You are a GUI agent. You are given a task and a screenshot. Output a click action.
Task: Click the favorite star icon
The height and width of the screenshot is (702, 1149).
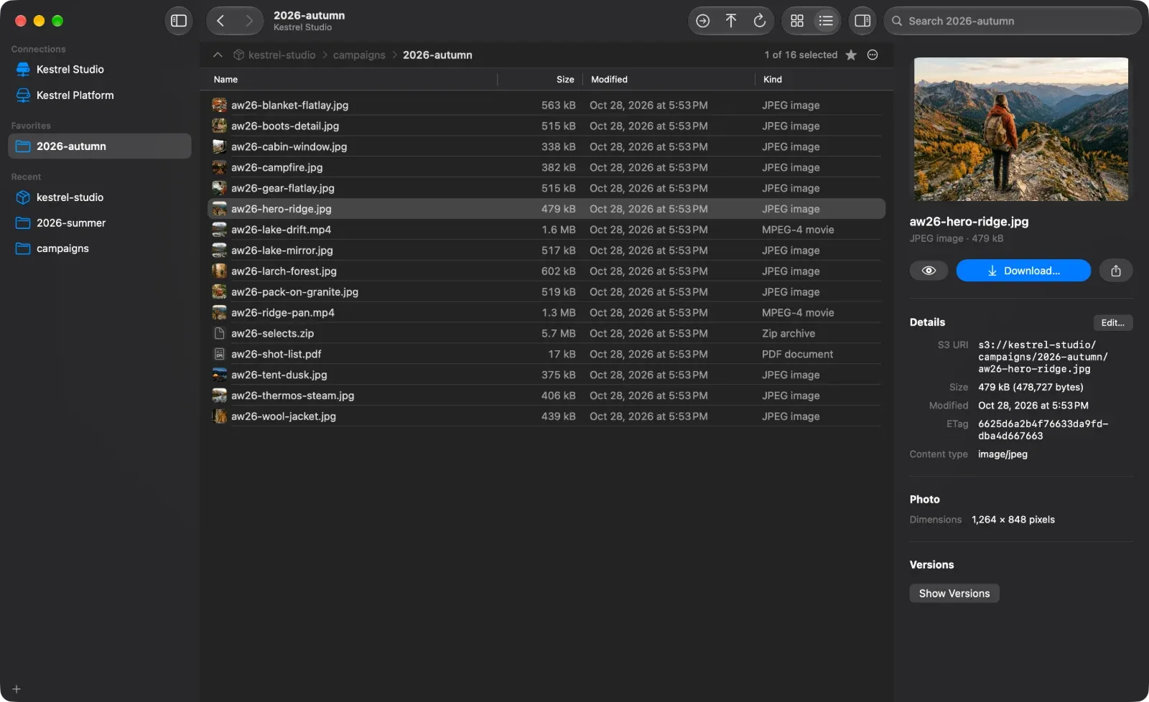pyautogui.click(x=851, y=55)
